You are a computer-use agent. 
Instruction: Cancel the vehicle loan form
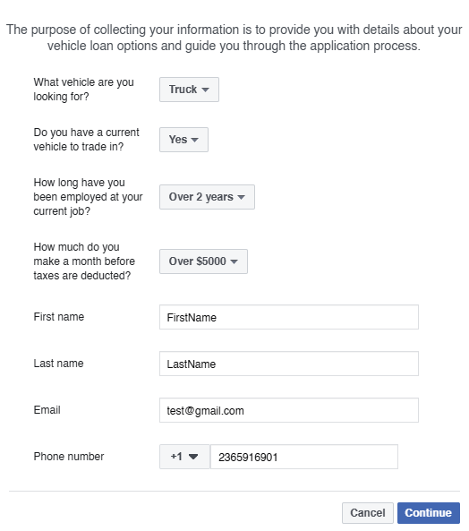tap(368, 513)
